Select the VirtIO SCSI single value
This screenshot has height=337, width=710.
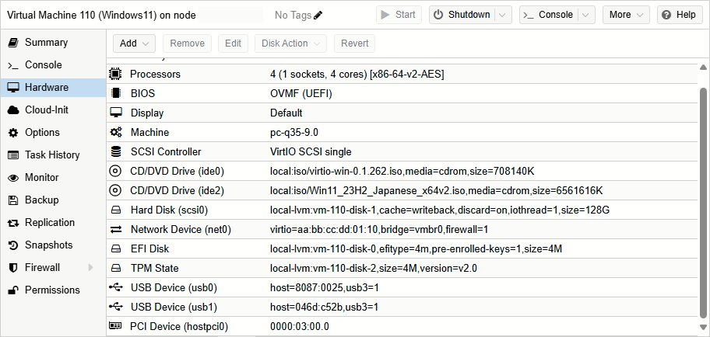(311, 151)
